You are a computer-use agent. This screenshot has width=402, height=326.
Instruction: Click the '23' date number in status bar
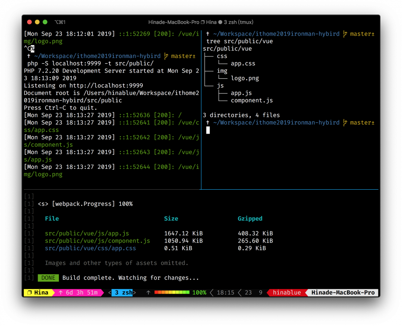pyautogui.click(x=248, y=292)
